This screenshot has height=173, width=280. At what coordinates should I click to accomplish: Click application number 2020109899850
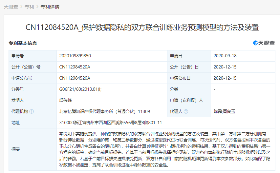pos(75,56)
